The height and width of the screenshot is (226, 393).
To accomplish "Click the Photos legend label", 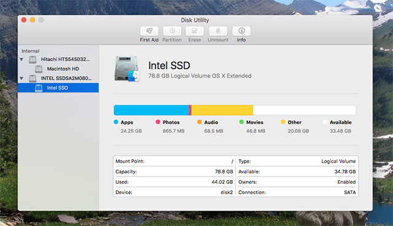I will [171, 122].
